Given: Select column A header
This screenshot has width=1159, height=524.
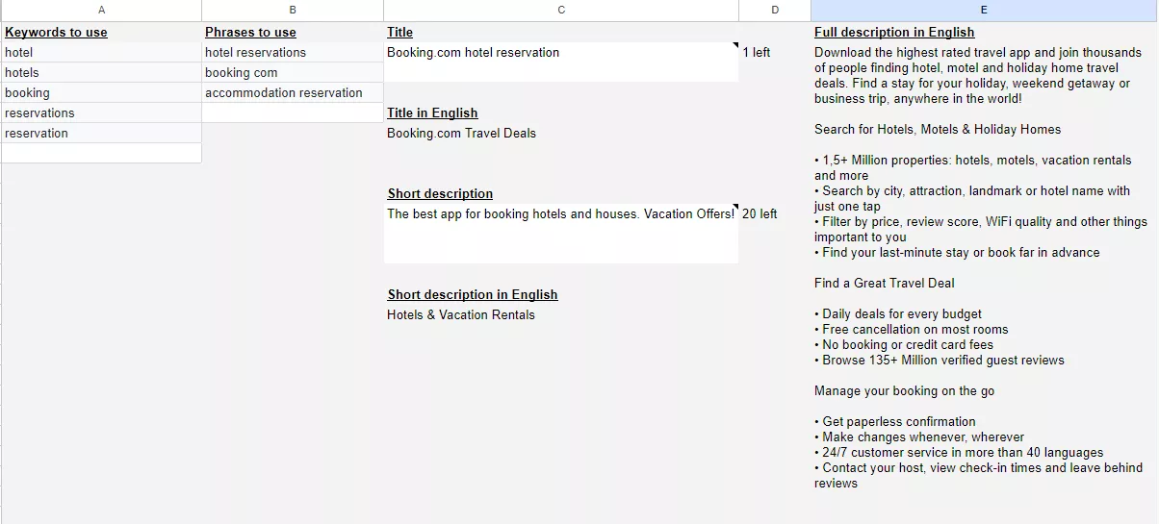Looking at the screenshot, I should [x=101, y=10].
